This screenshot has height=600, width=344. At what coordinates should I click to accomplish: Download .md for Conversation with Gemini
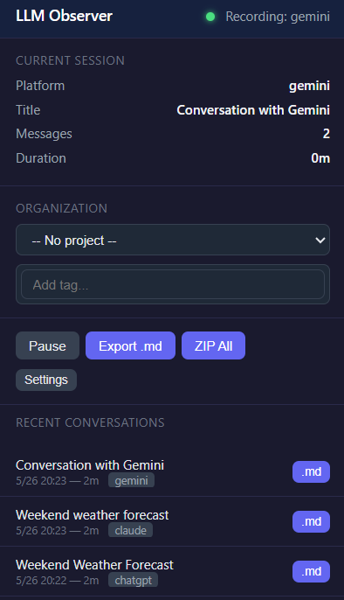(311, 471)
